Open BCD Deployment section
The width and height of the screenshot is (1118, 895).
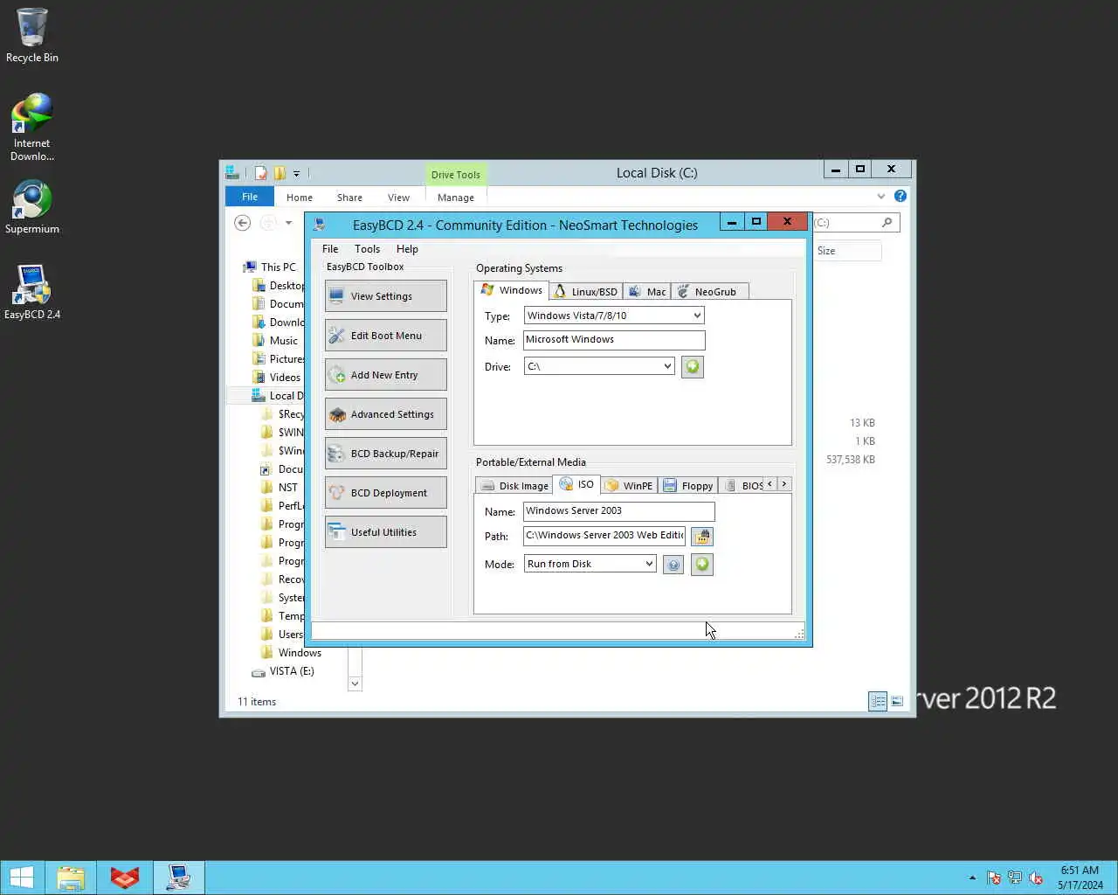385,492
